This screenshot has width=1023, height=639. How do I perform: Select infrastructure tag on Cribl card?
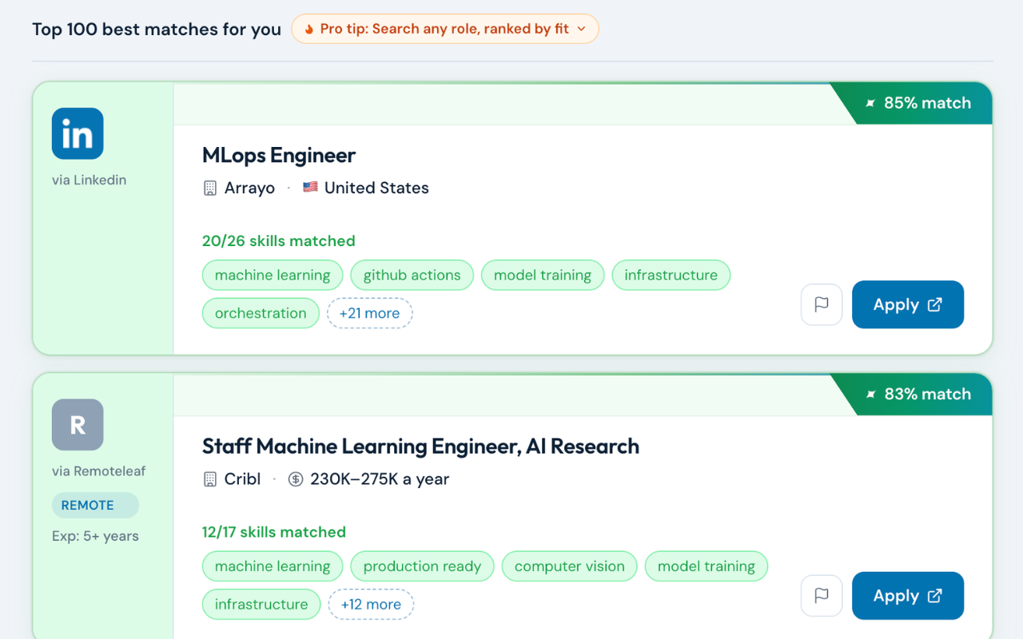coord(261,605)
